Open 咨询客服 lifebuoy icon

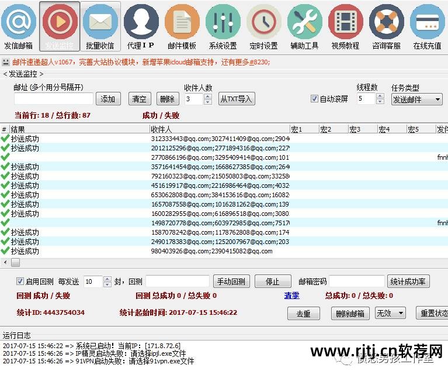click(x=386, y=22)
